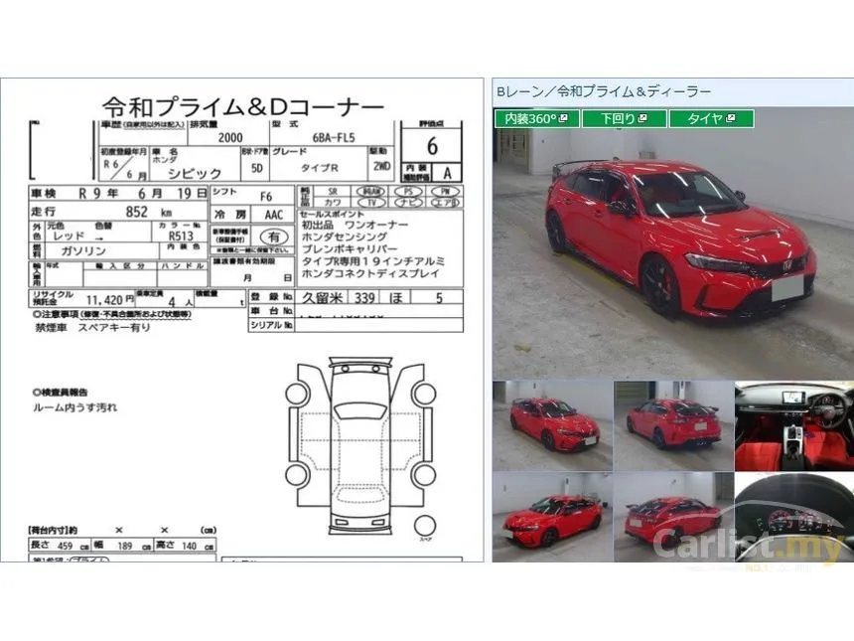Click the overall grade score 6

pos(432,146)
